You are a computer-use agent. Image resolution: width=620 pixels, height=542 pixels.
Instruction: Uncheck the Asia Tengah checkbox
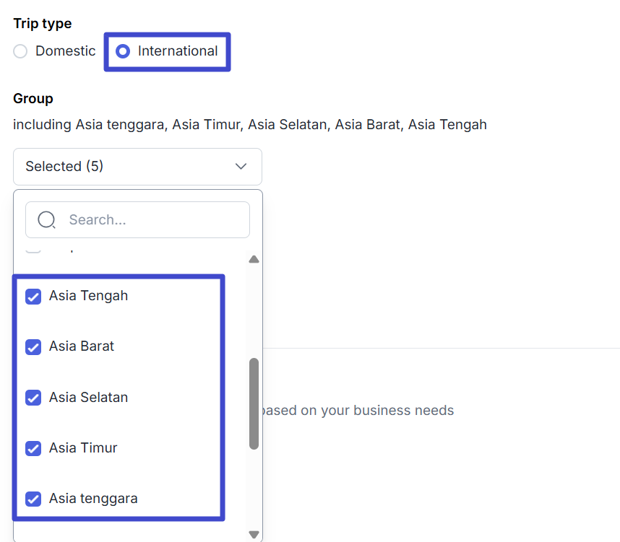coord(33,296)
